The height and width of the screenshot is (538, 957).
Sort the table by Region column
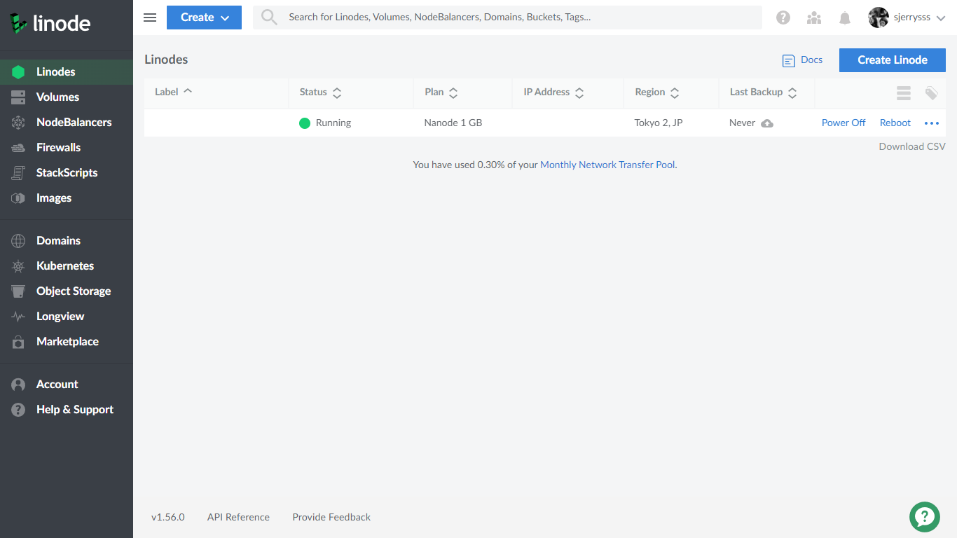coord(657,92)
